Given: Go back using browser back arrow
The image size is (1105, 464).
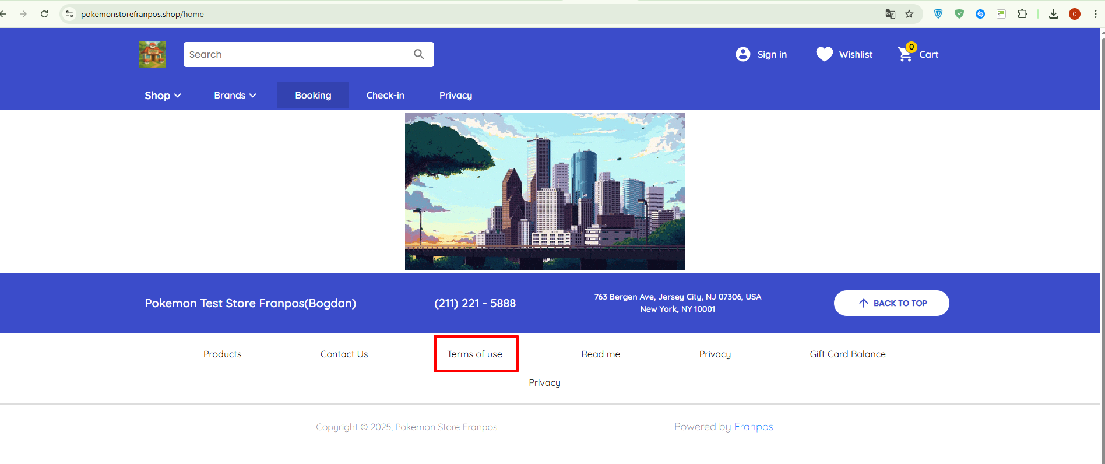Looking at the screenshot, I should point(3,14).
